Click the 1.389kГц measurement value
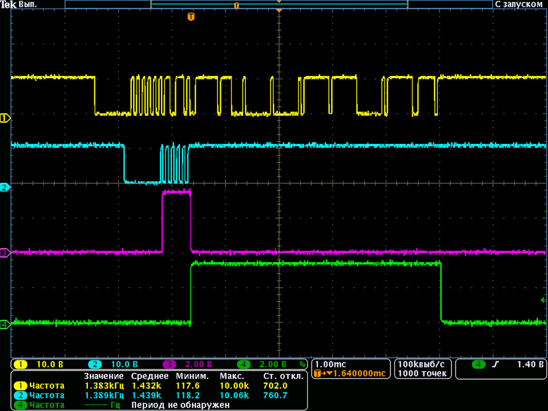 [x=104, y=396]
